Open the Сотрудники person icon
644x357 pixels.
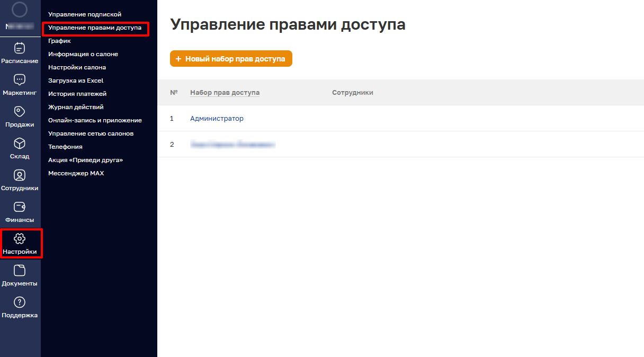pyautogui.click(x=20, y=175)
